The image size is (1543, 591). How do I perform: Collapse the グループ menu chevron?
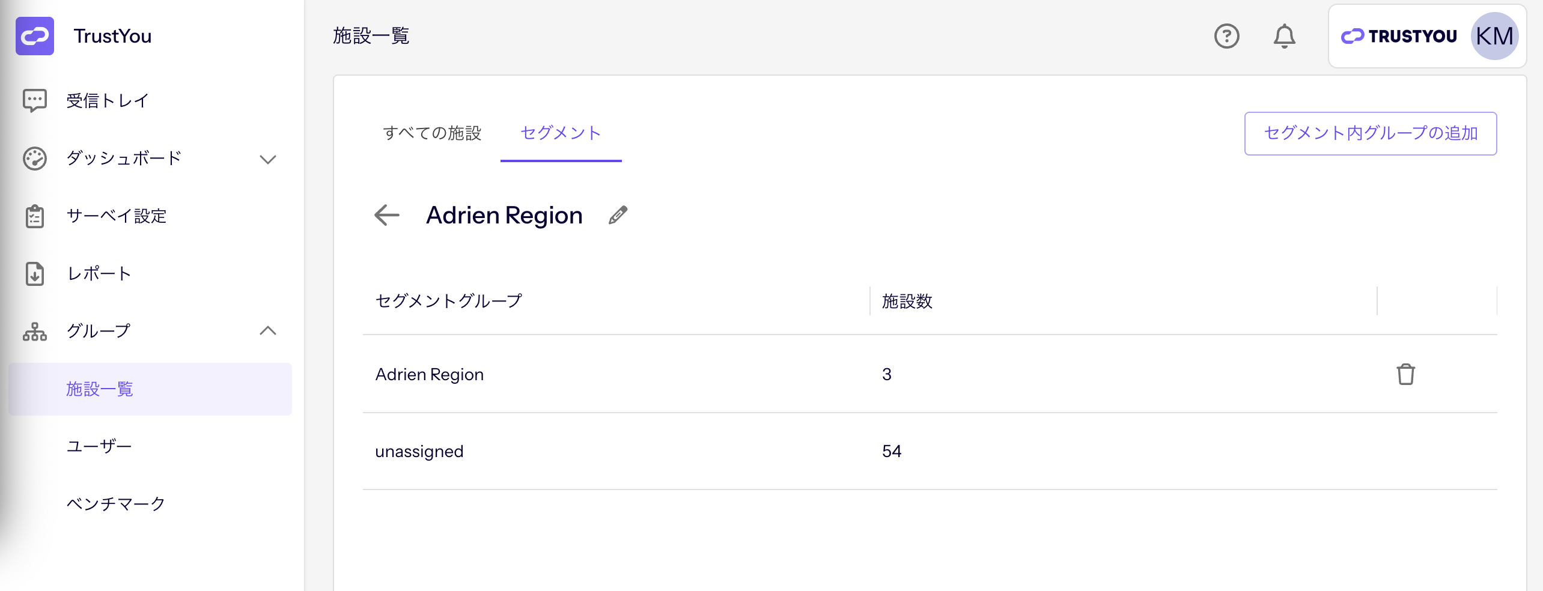click(x=268, y=330)
